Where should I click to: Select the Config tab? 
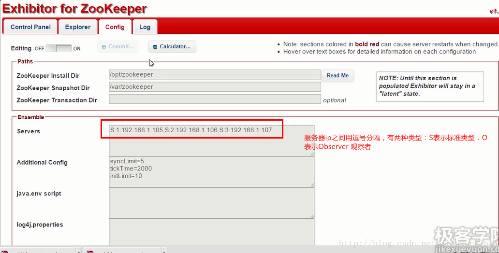coord(115,27)
